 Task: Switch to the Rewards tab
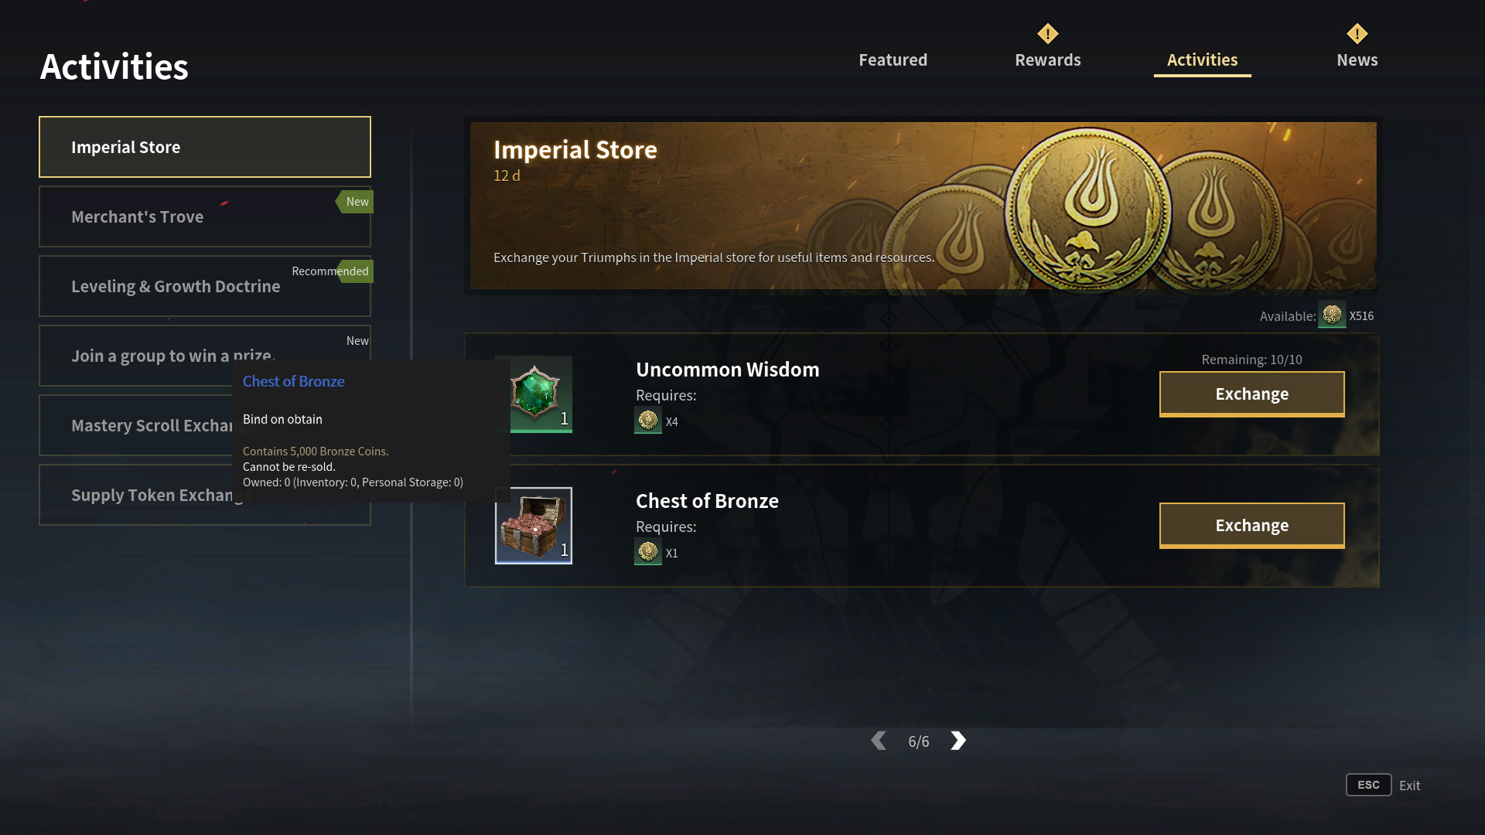pos(1048,60)
